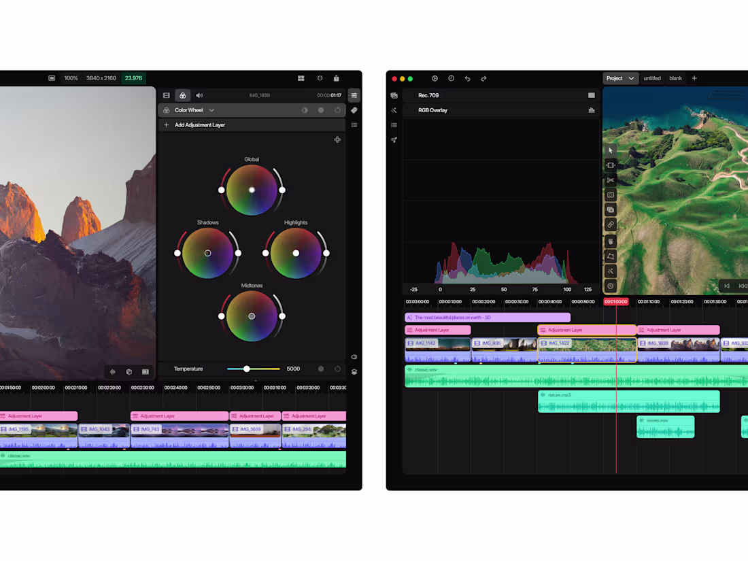Open the histogram icon beside RGB Overlay
Viewport: 748px width, 561px height.
[x=592, y=109]
